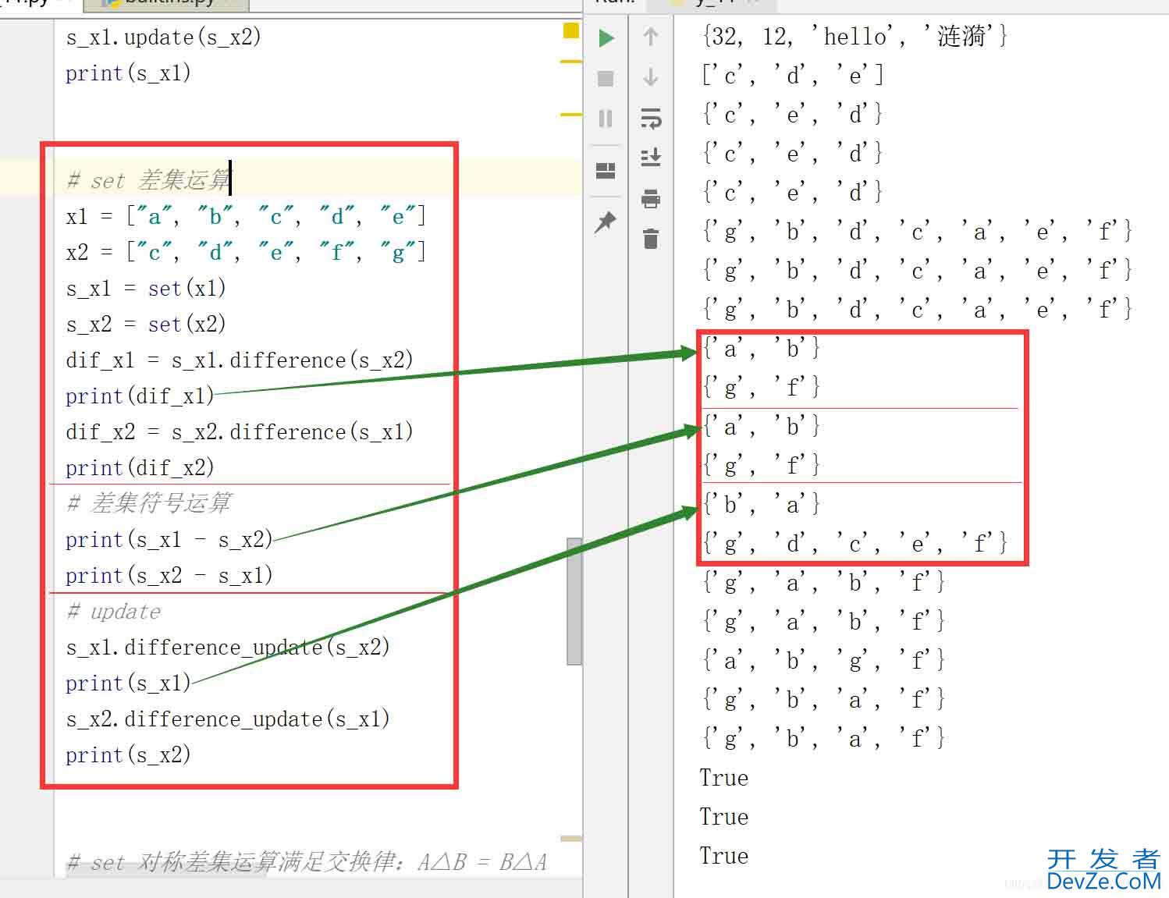Click the line print(dif_x2)
Screen dimensions: 1169x898
140,468
